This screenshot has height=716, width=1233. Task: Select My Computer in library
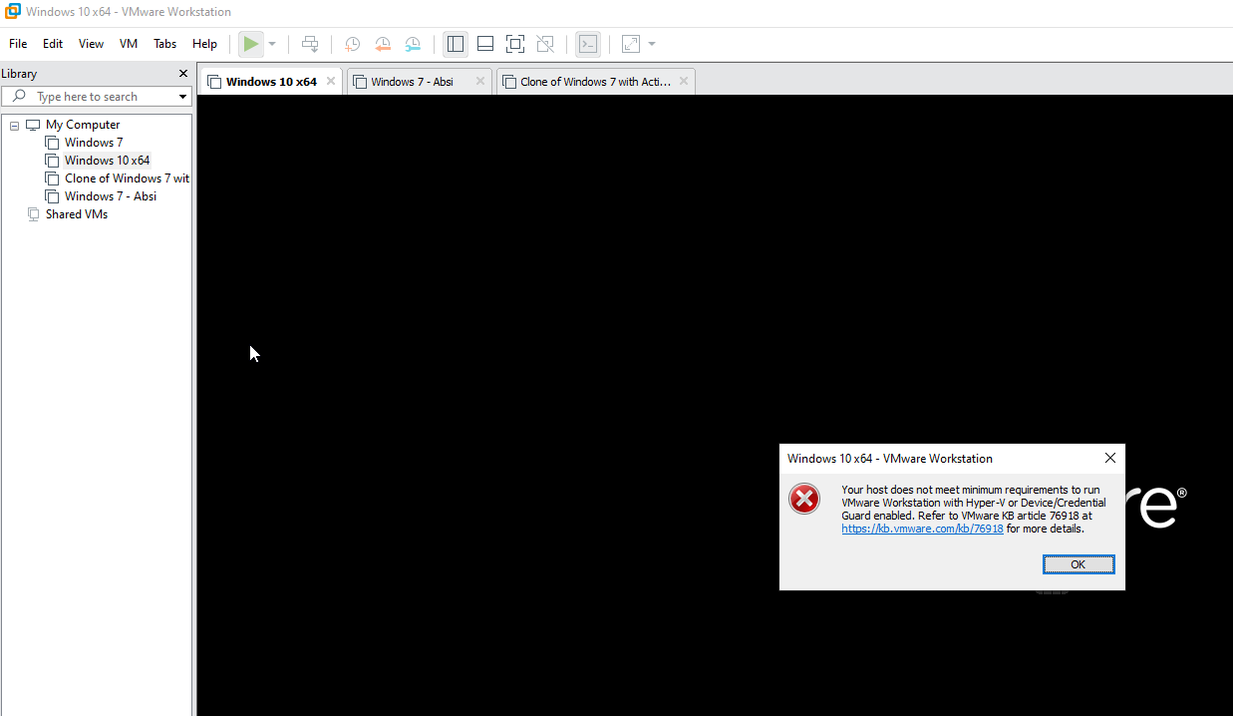click(x=83, y=125)
